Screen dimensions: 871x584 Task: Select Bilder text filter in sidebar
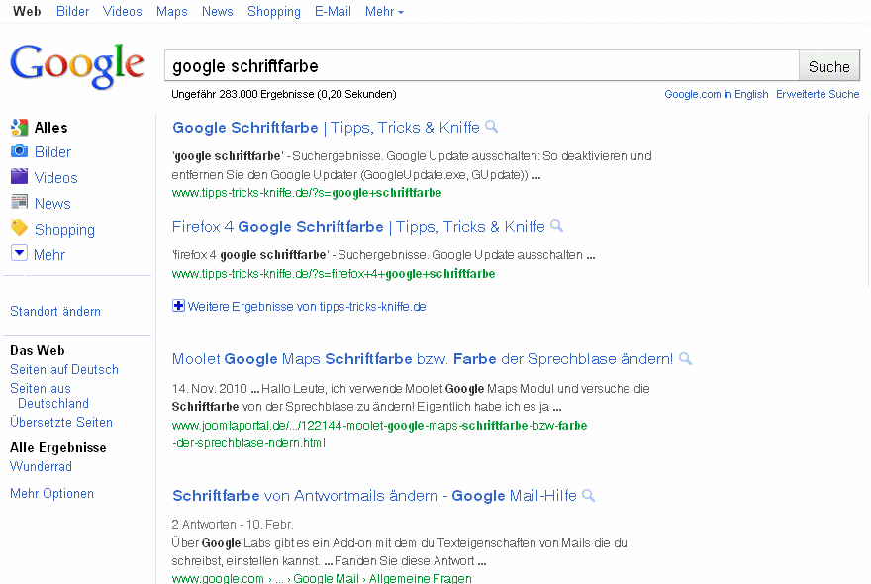point(52,151)
